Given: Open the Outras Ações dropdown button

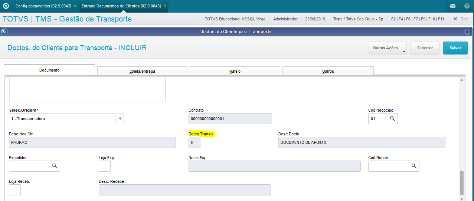Looking at the screenshot, I should click(388, 48).
